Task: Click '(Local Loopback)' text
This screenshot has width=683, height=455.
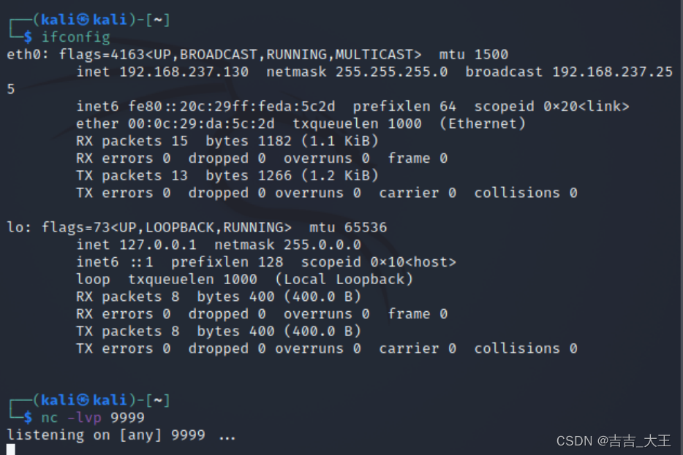Action: click(x=344, y=280)
